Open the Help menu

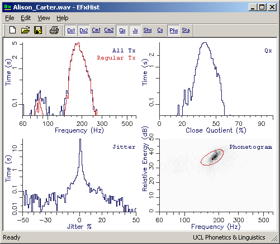63,18
